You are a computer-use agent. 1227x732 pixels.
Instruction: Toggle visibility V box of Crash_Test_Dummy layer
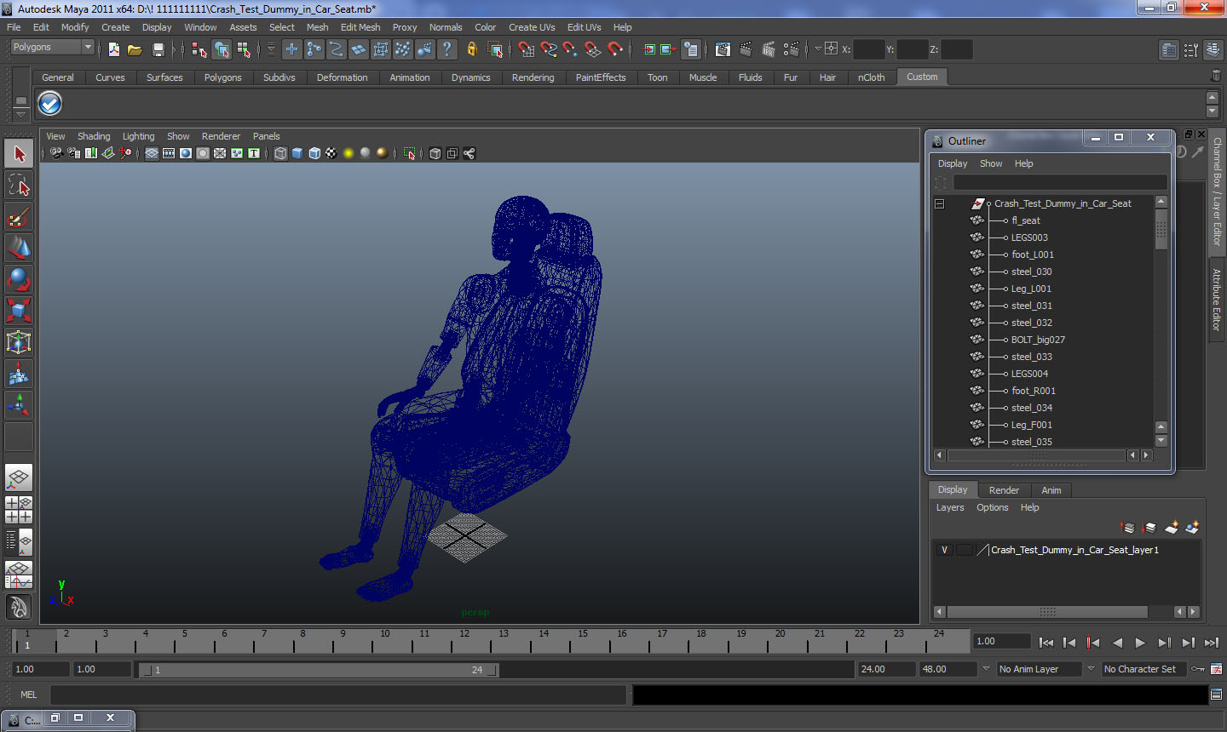click(944, 550)
